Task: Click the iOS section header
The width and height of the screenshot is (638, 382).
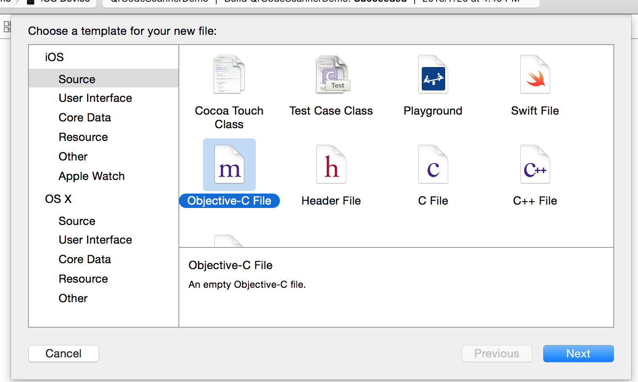Action: tap(54, 57)
